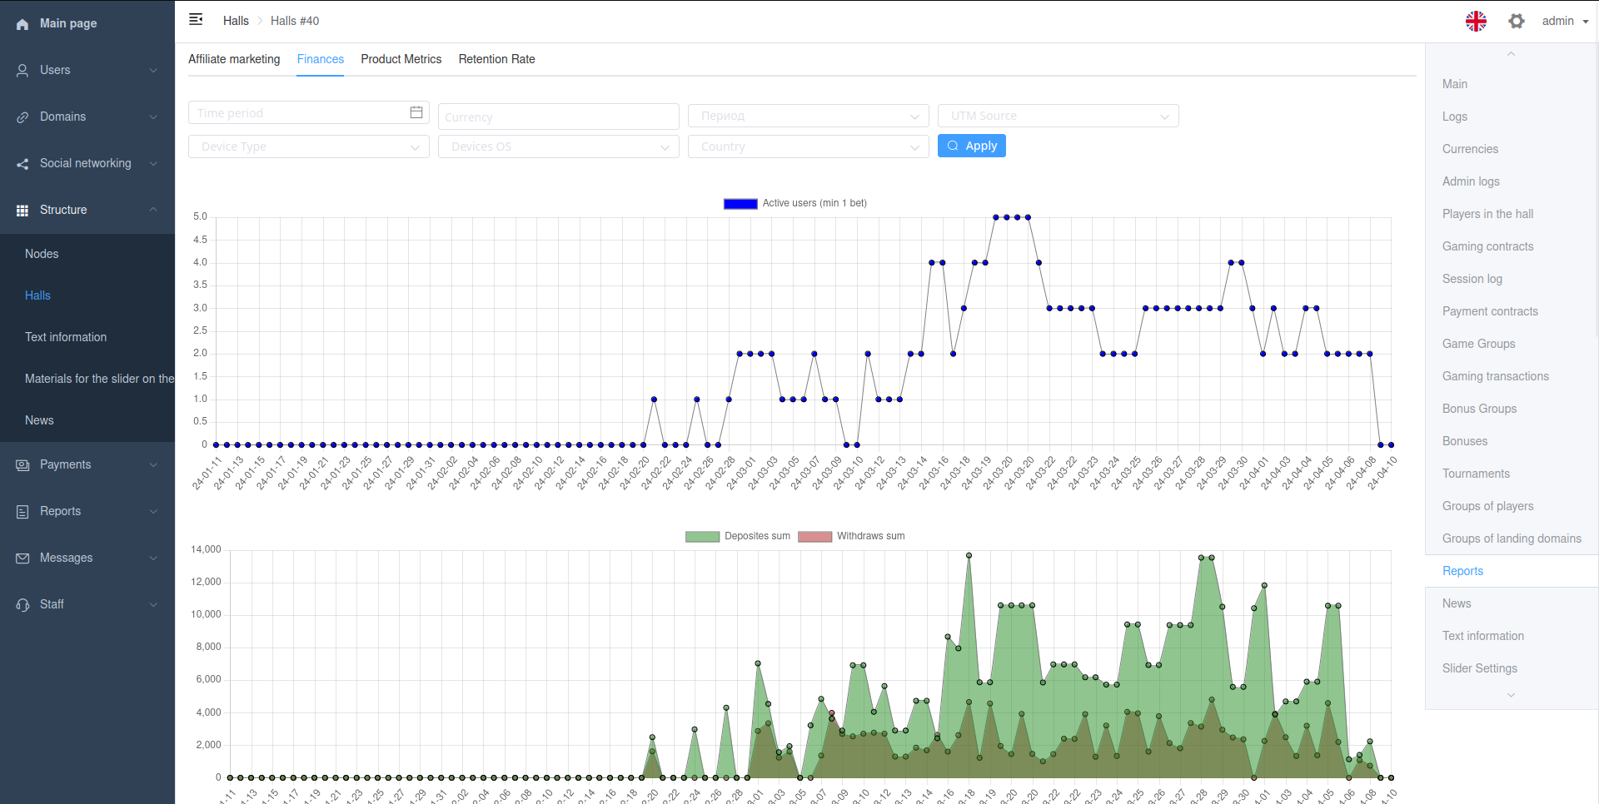Viewport: 1599px width, 804px height.
Task: Click the Payments icon in sidebar
Action: [x=22, y=465]
